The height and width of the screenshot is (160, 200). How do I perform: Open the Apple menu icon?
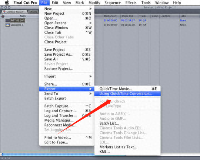(7, 3)
